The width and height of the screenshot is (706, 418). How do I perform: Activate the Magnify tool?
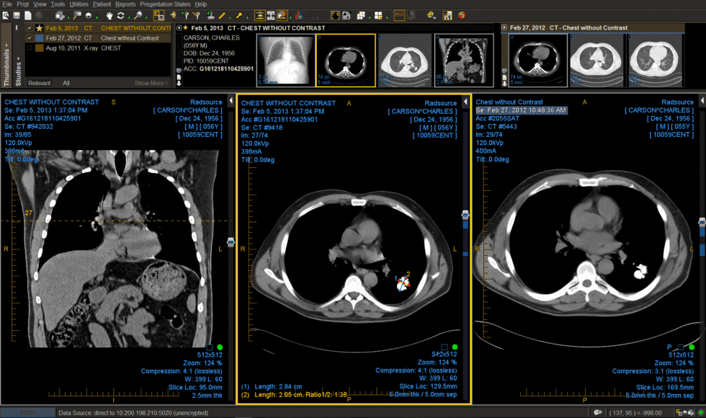pos(138,15)
